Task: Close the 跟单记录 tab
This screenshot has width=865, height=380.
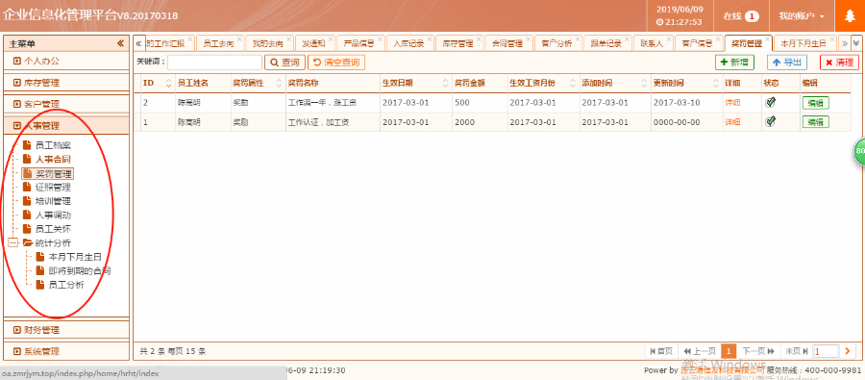Action: pyautogui.click(x=626, y=39)
